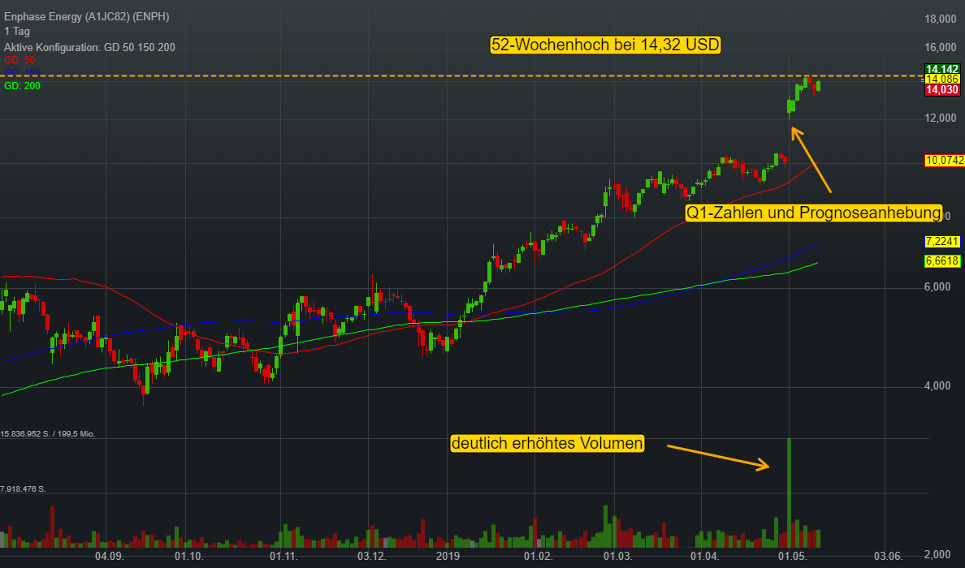The height and width of the screenshot is (568, 965).
Task: Click the 04.09. date on the time axis
Action: pos(110,557)
